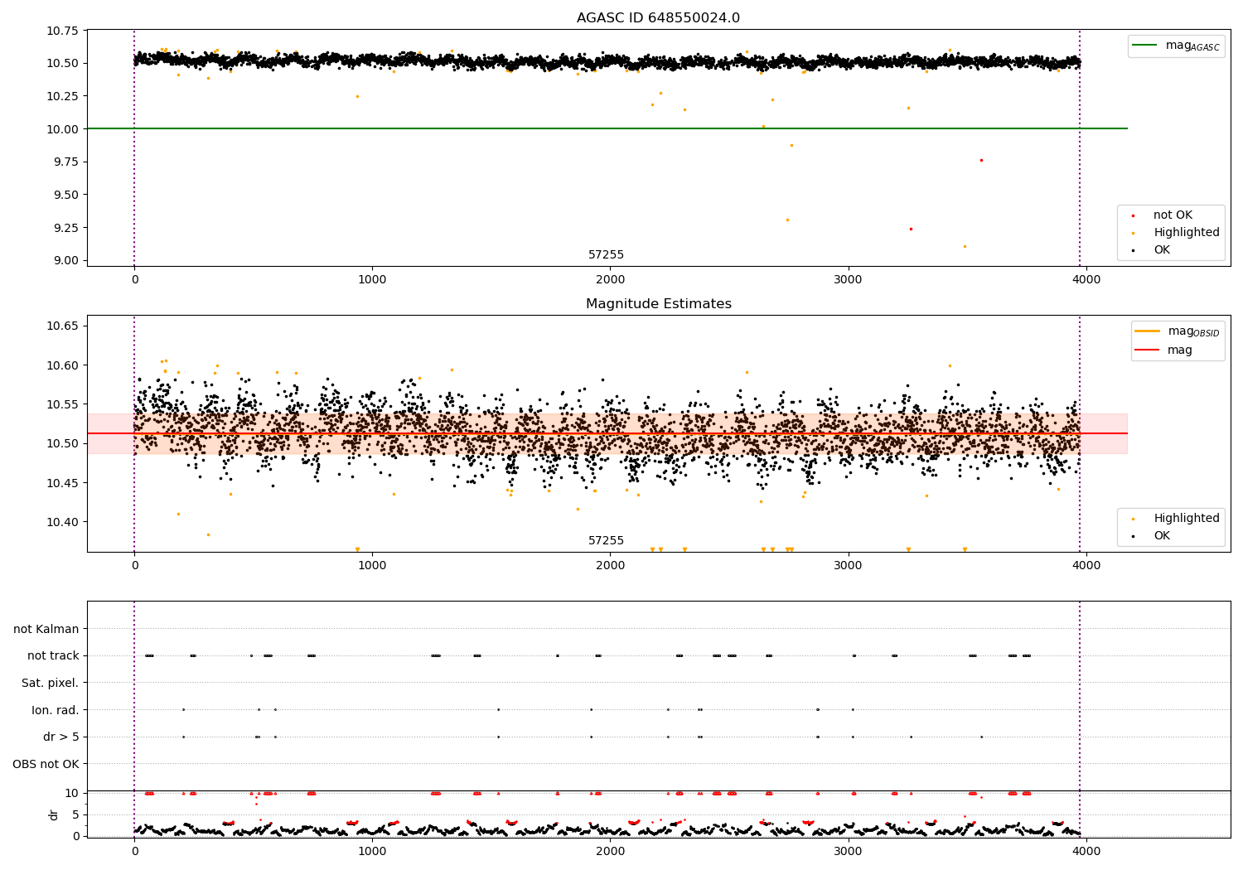
Task: Click the green line sample in the mag AGASC legend
Action: [x=1145, y=46]
